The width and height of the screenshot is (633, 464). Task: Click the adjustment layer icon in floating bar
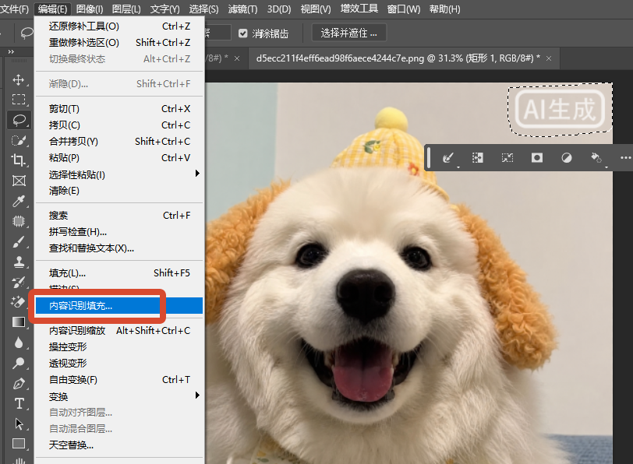click(567, 157)
